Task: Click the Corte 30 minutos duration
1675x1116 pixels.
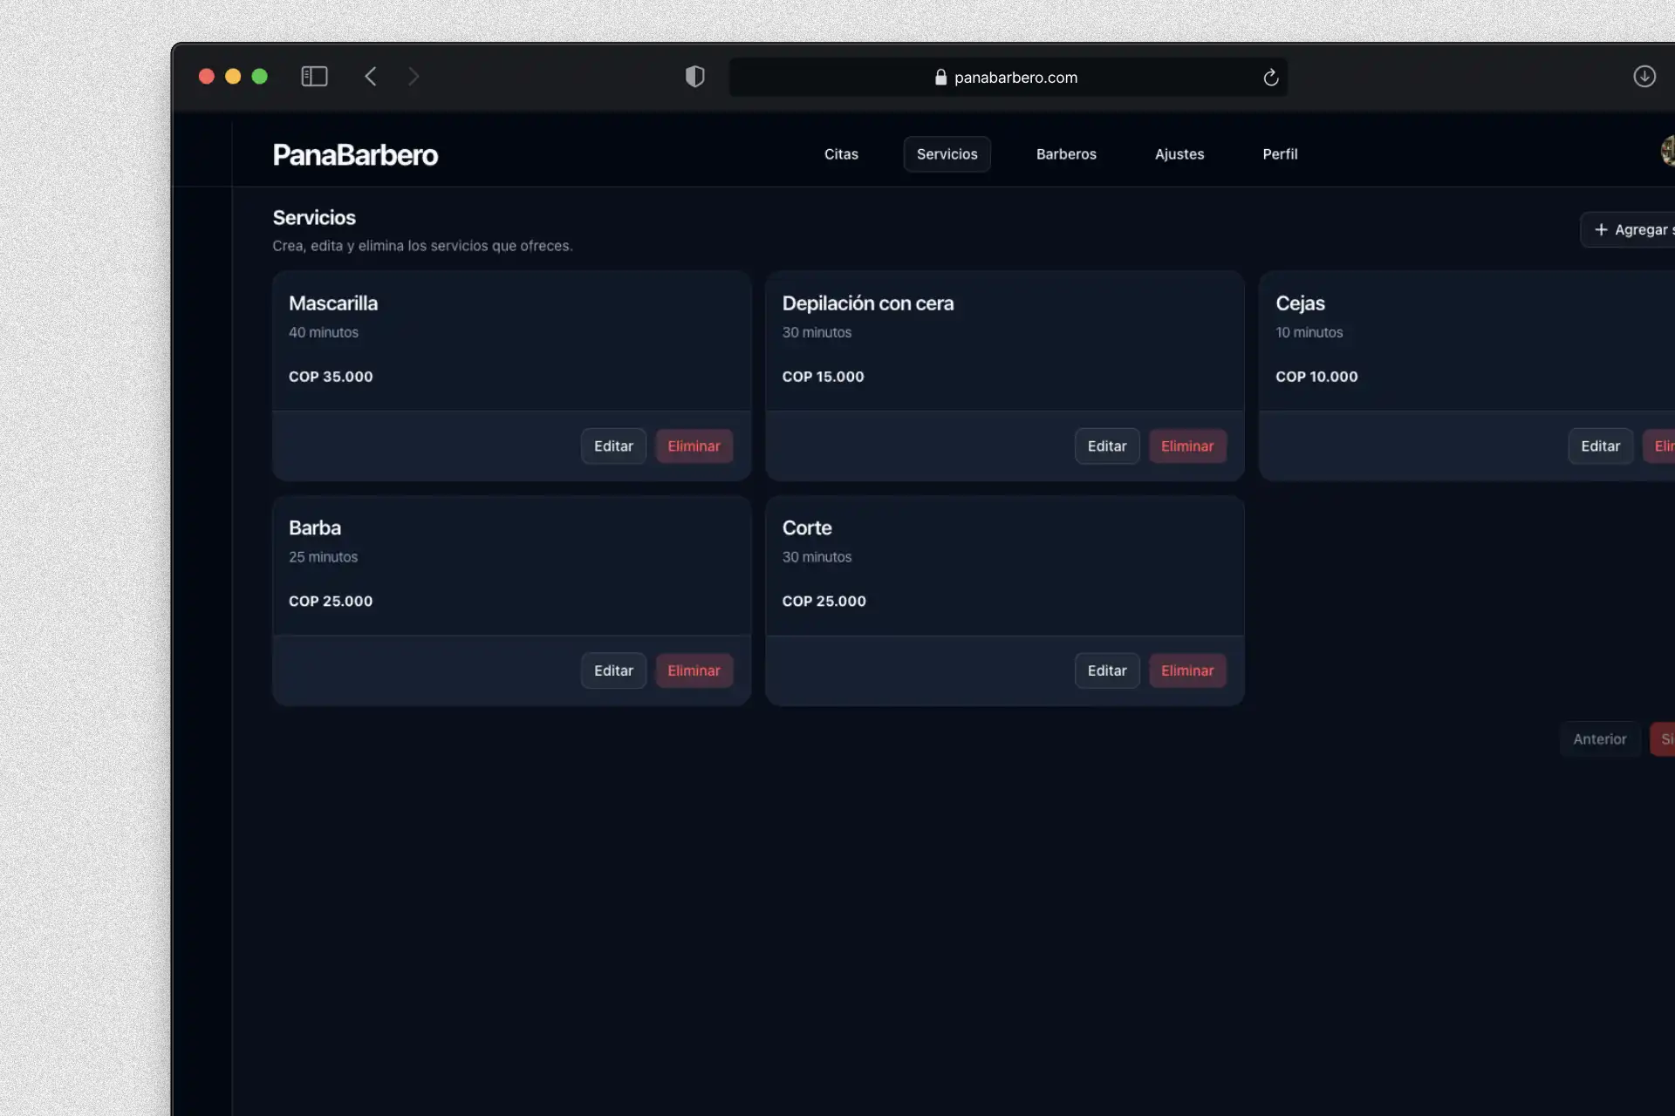Action: coord(817,557)
